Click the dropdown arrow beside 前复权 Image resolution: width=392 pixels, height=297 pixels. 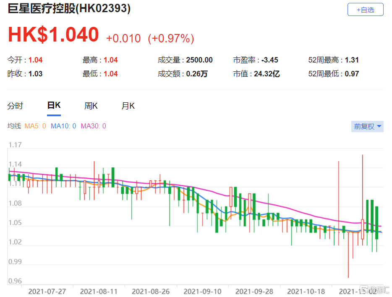379,126
